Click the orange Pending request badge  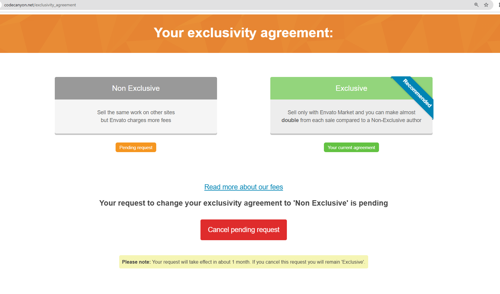pos(136,147)
